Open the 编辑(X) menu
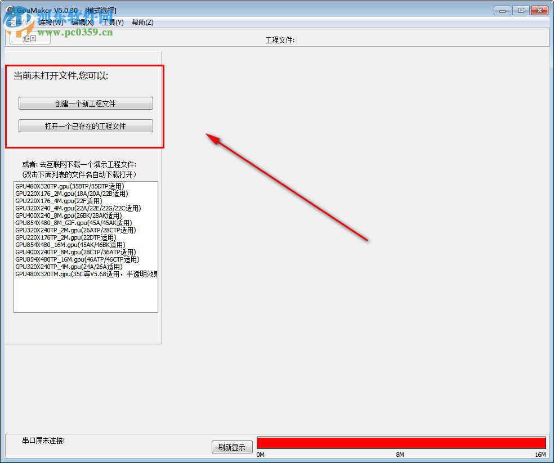 click(x=82, y=23)
